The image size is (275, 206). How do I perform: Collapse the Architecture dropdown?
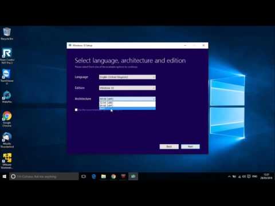click(x=127, y=99)
